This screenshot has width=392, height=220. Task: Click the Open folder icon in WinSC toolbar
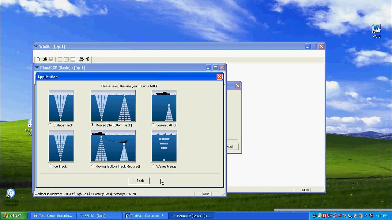(x=45, y=59)
